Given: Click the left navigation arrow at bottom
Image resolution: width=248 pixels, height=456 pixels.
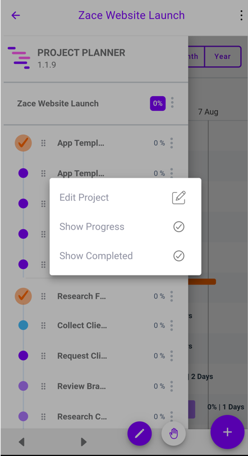Looking at the screenshot, I should click(x=21, y=443).
